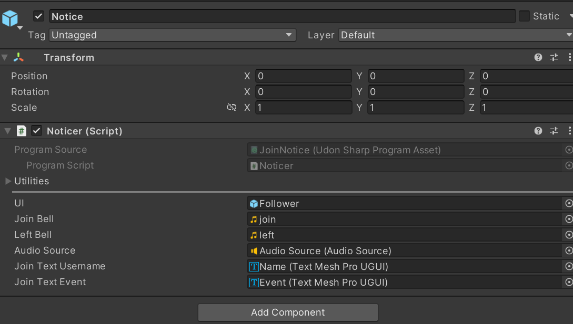Open Noticer script preset settings icon
Screen dimensions: 573x324
pos(554,131)
